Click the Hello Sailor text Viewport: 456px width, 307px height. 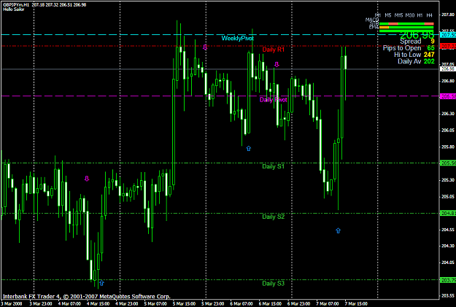14,9
